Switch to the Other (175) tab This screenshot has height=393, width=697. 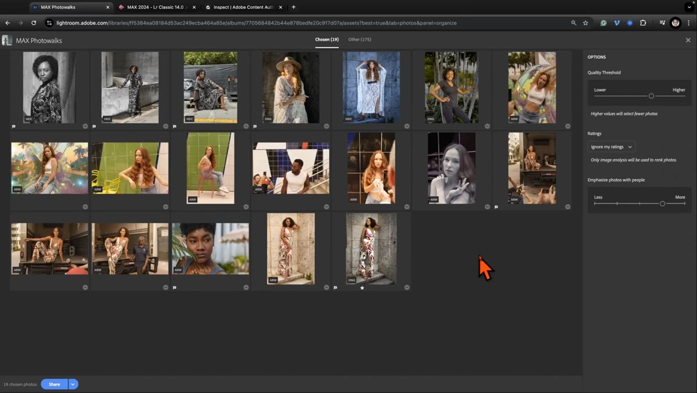point(360,40)
